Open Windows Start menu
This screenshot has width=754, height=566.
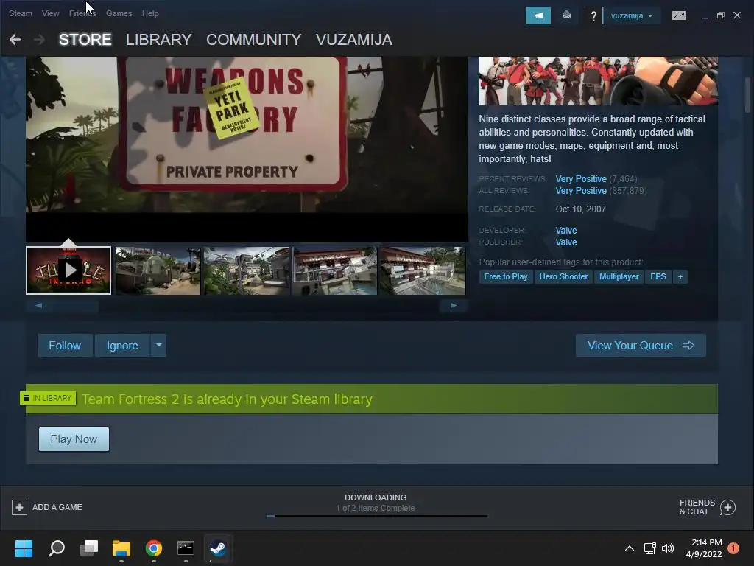pyautogui.click(x=24, y=548)
